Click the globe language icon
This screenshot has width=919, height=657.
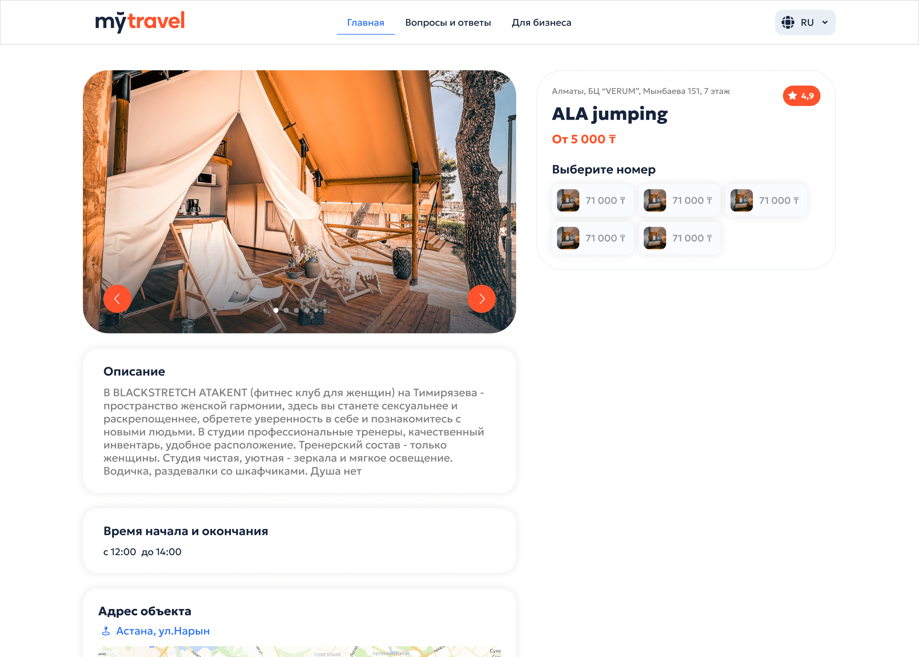point(788,22)
